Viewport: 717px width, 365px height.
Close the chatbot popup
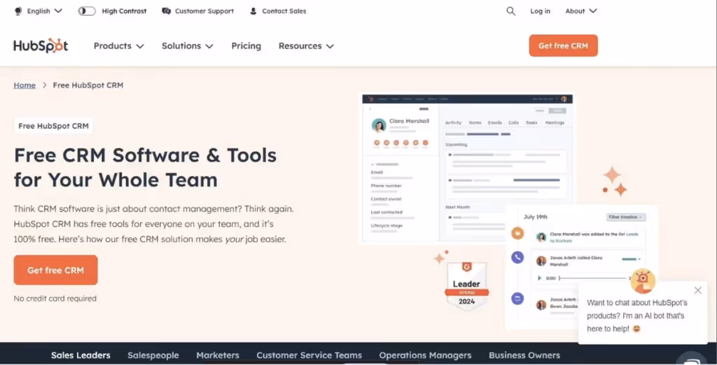[x=697, y=291]
